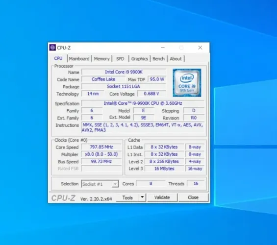
Task: Click the Specification field i9-9900K CPU @ 3.60GHz
Action: point(143,103)
